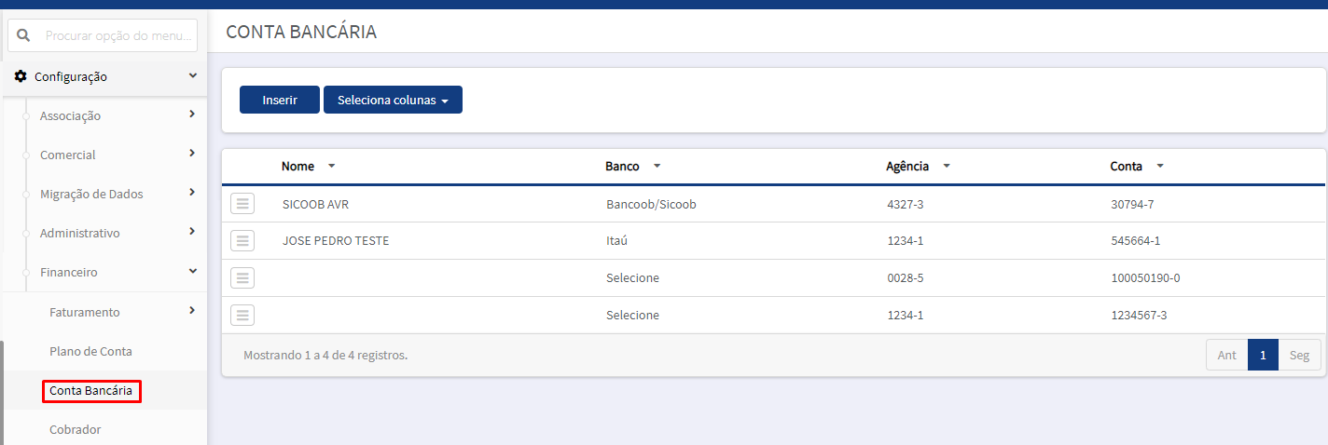Open row menu icon for account 1234567-3
This screenshot has height=445, width=1328.
pos(242,315)
